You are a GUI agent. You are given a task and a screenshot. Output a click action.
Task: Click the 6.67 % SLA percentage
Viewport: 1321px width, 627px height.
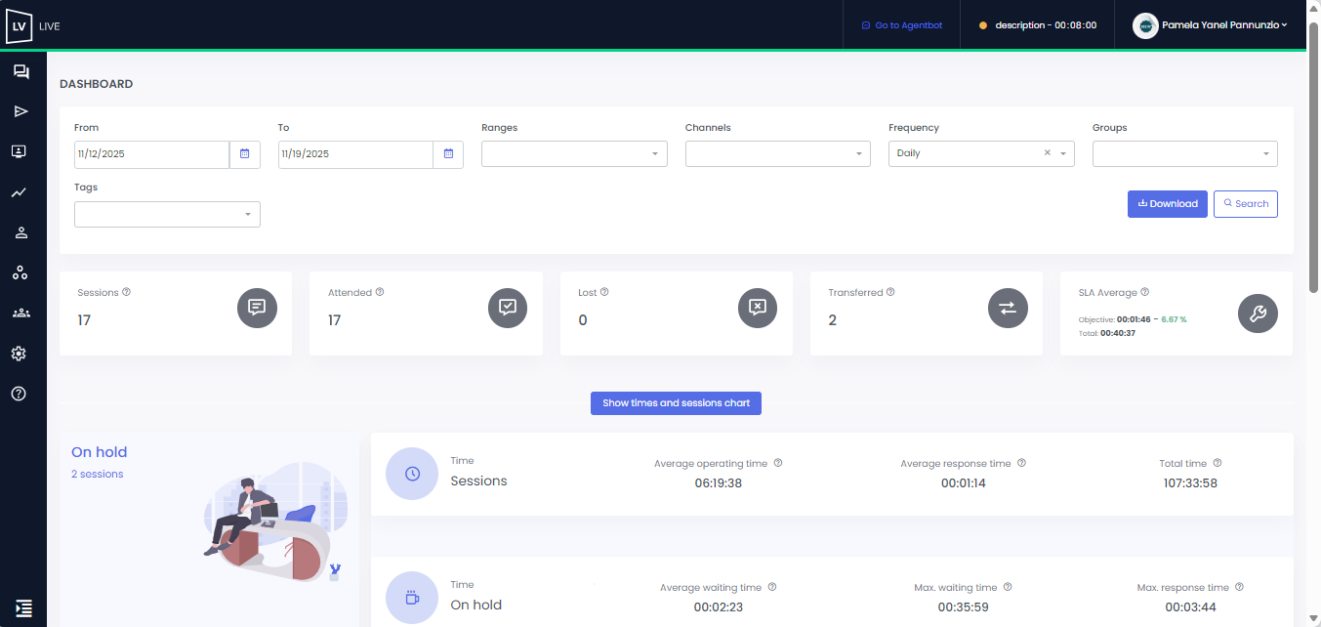(1174, 319)
